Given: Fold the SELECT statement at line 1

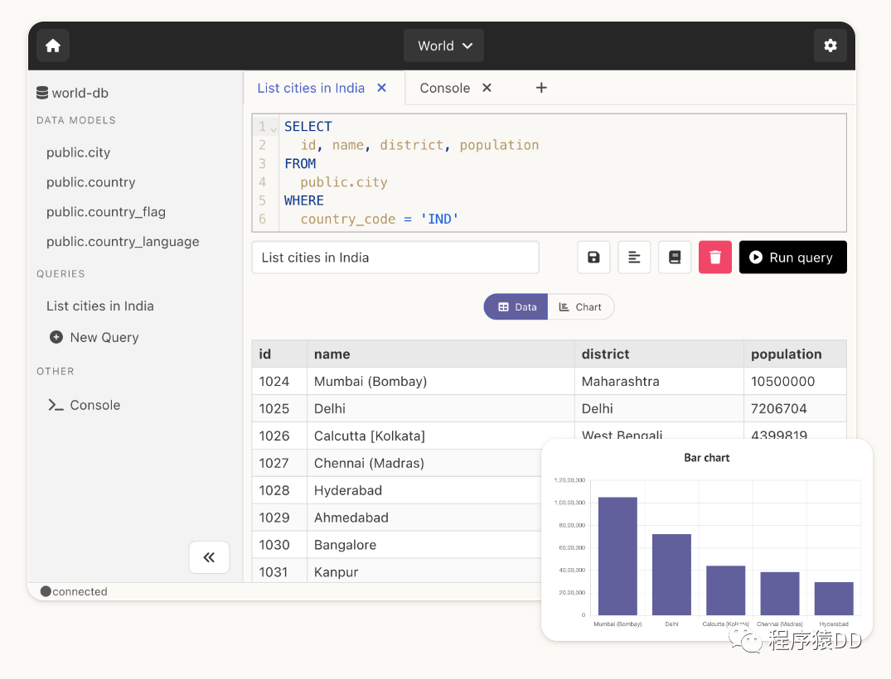Looking at the screenshot, I should click(x=274, y=129).
